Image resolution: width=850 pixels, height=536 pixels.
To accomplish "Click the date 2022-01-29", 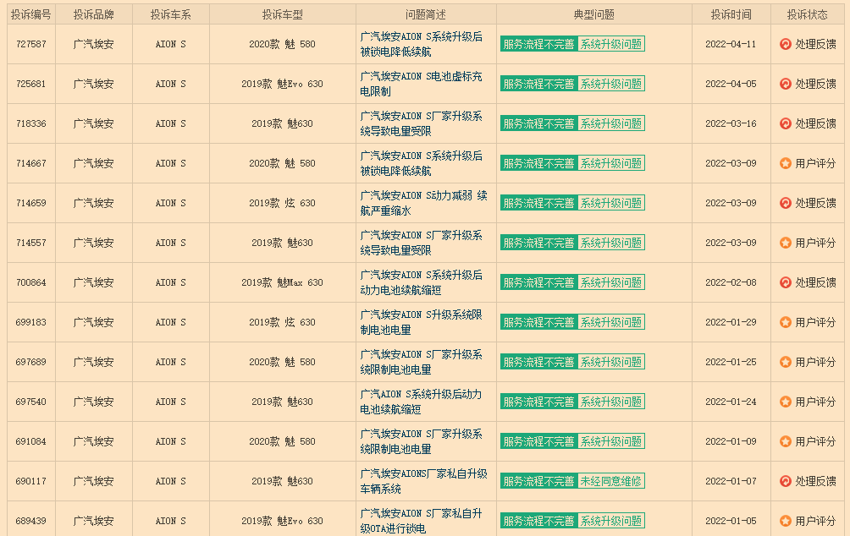I will (x=731, y=322).
